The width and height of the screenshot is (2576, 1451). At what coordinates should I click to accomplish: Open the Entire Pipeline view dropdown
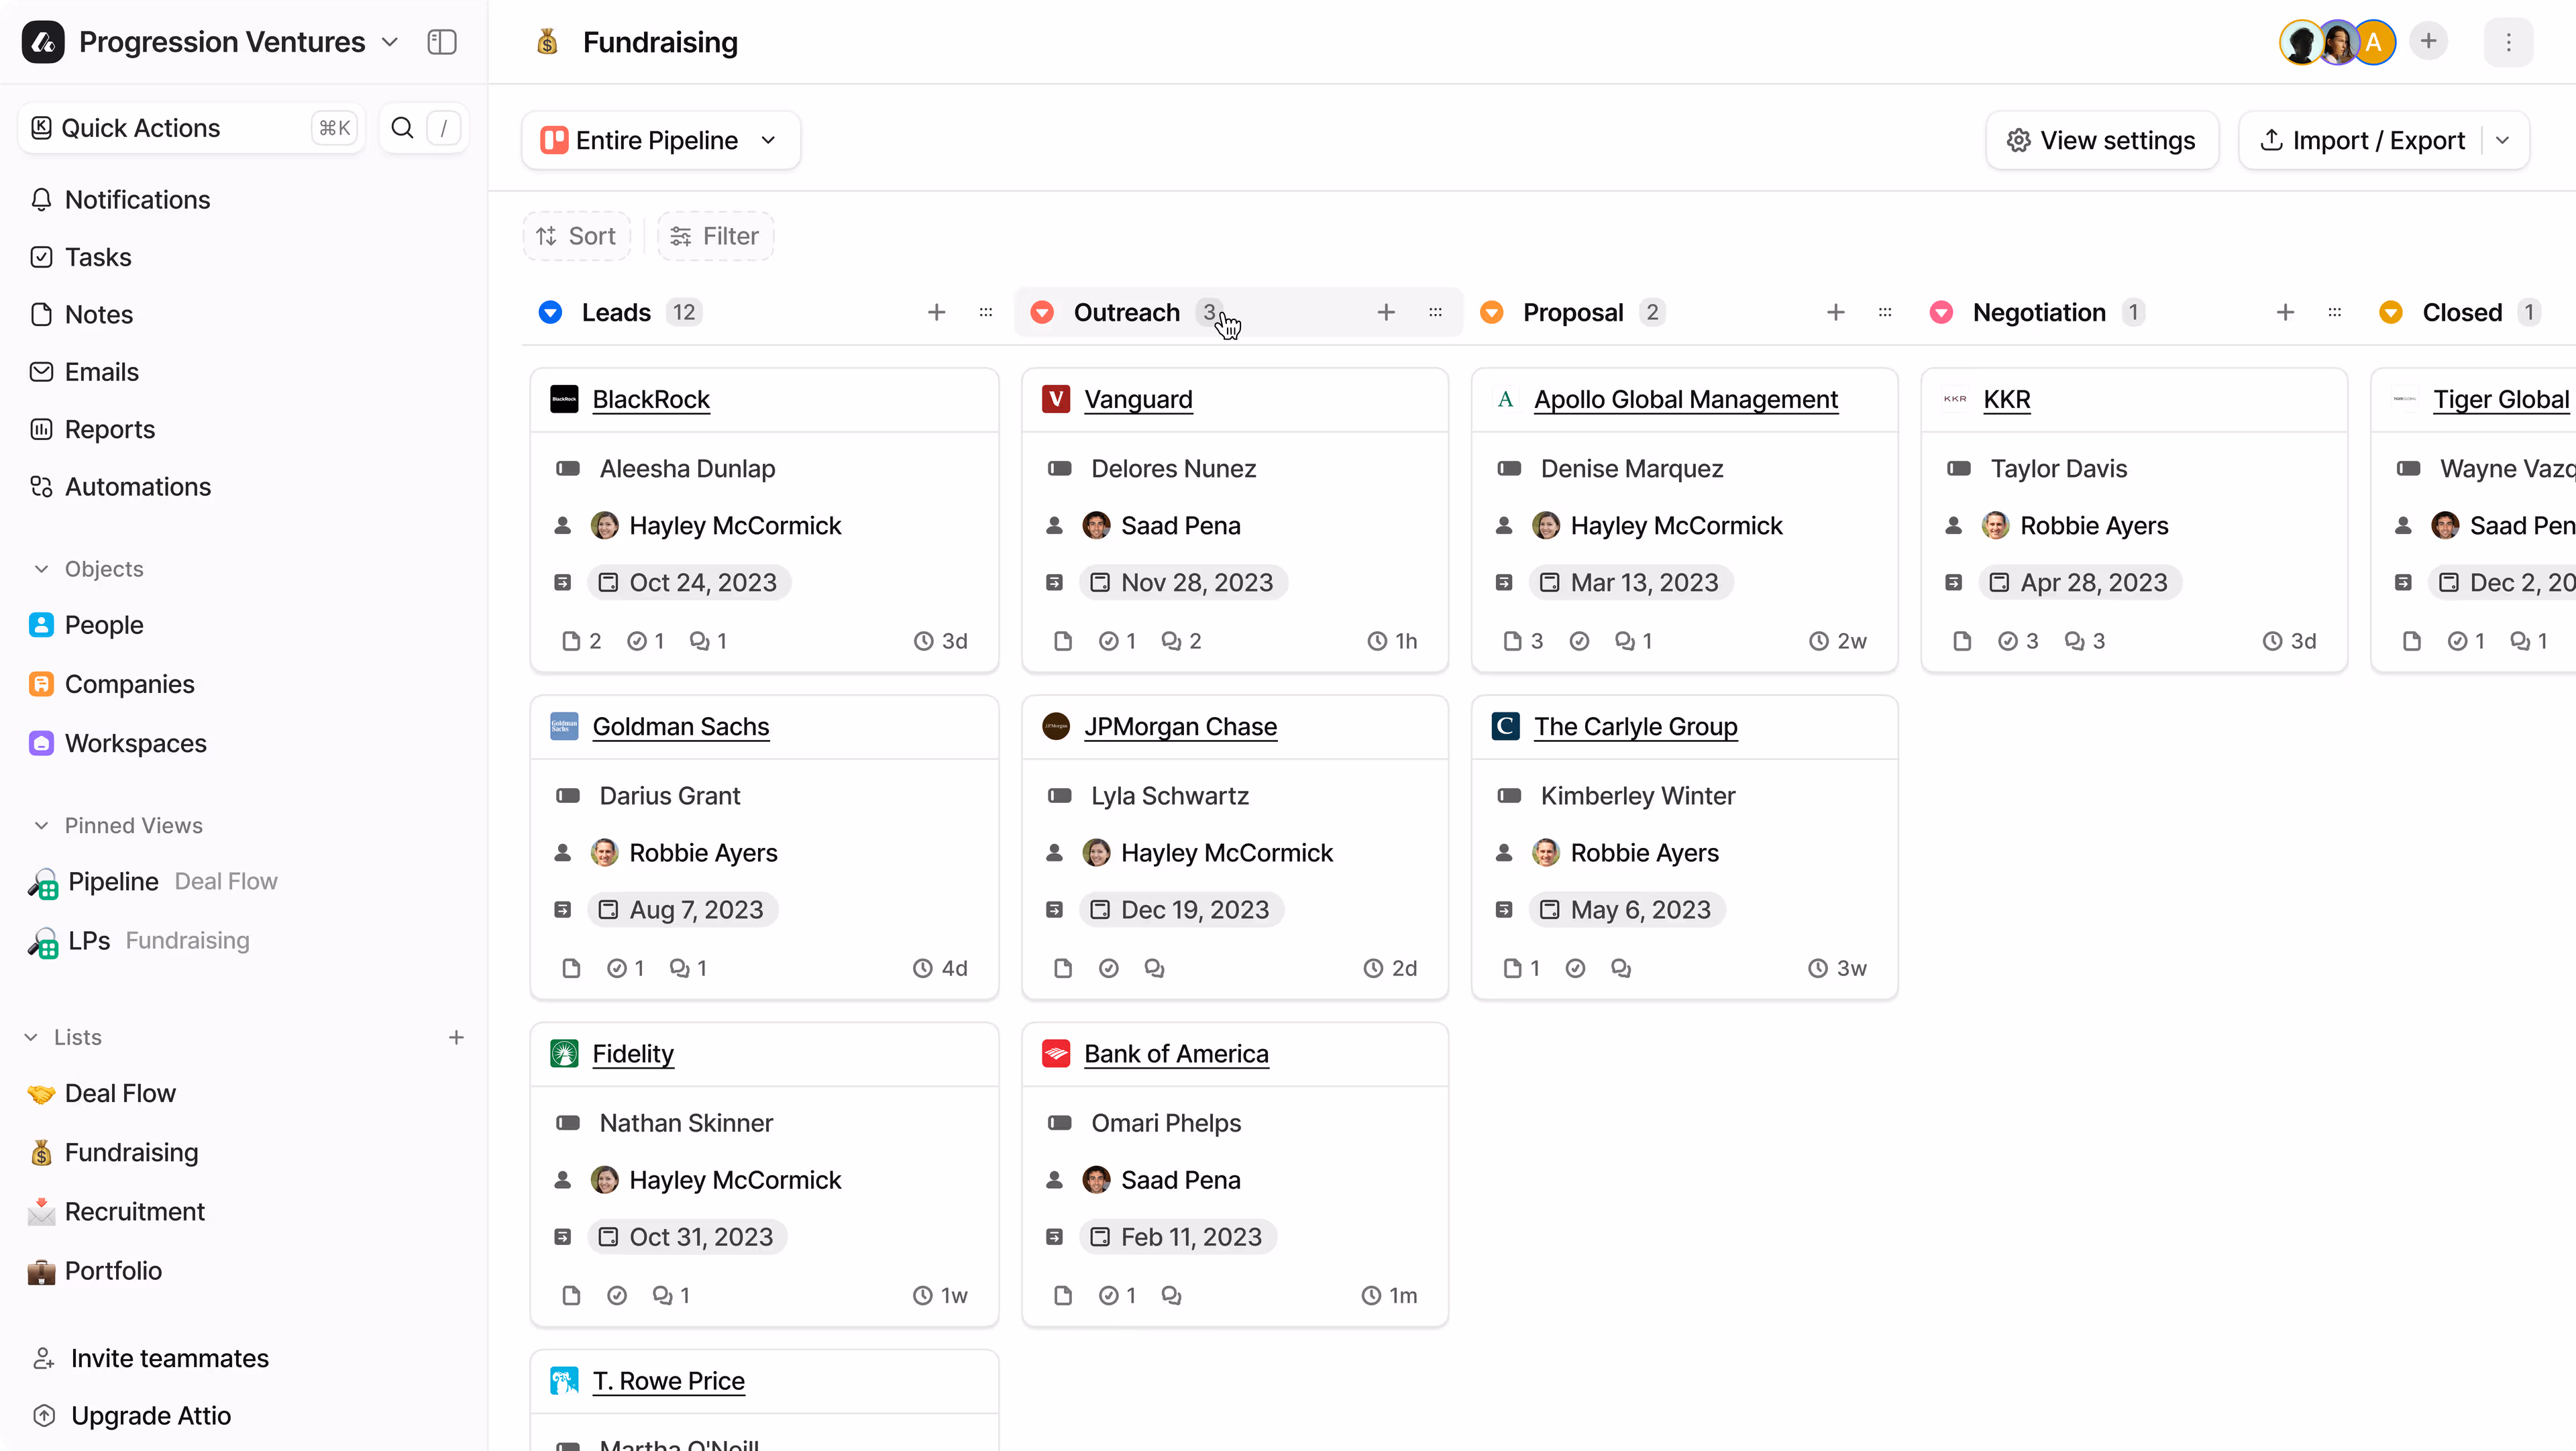[660, 140]
